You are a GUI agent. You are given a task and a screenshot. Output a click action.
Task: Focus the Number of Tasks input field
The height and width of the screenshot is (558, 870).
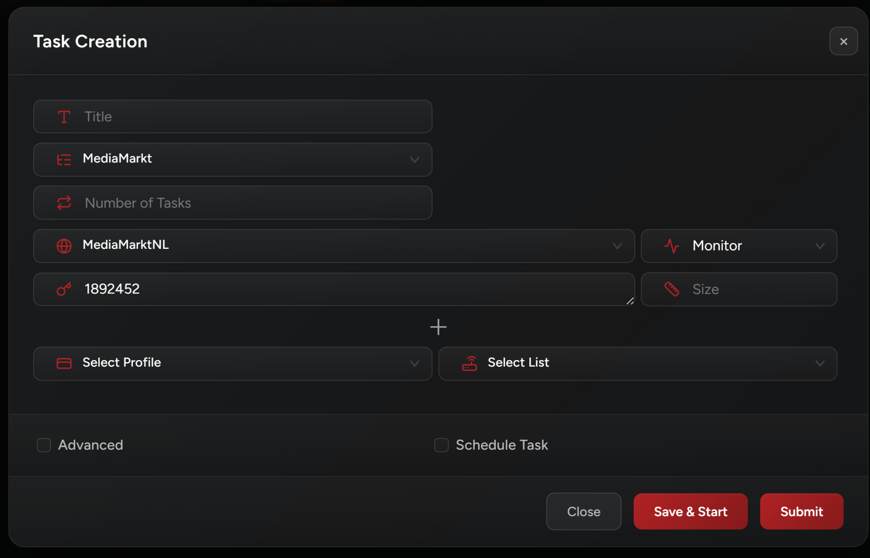[x=255, y=203]
